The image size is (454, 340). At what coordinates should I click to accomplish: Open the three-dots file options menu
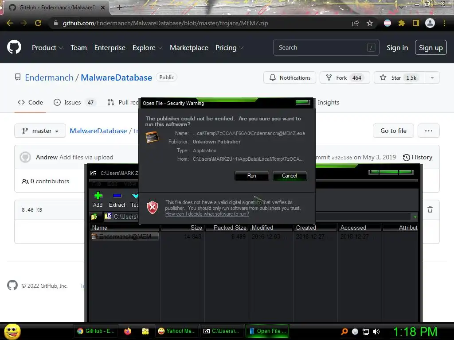point(429,131)
